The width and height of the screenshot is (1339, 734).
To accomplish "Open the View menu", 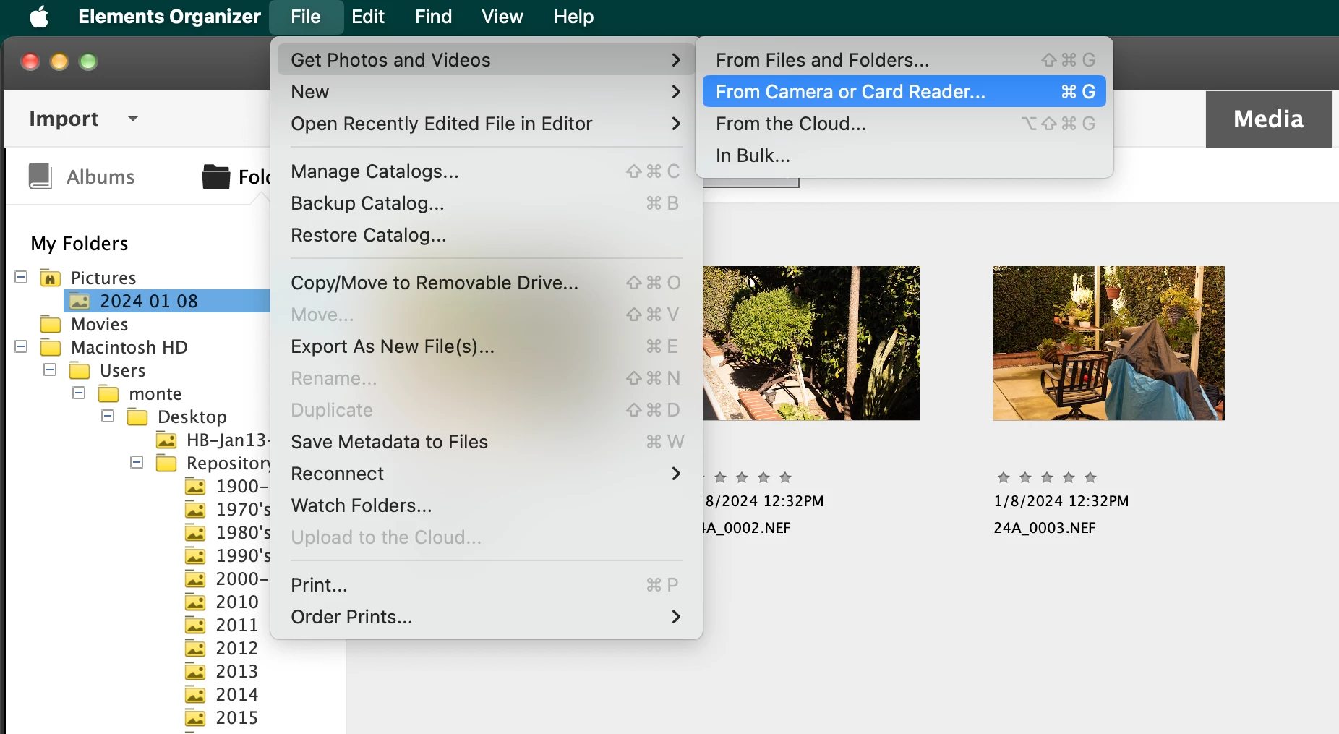I will (502, 17).
